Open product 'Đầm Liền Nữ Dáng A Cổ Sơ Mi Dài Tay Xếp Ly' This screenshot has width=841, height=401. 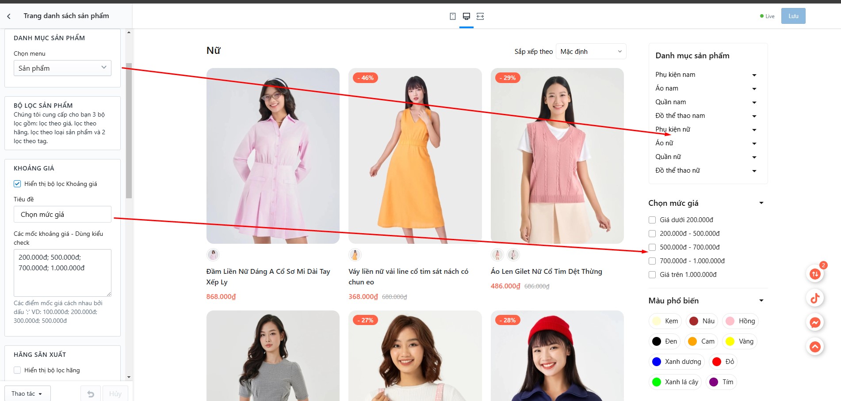click(268, 276)
